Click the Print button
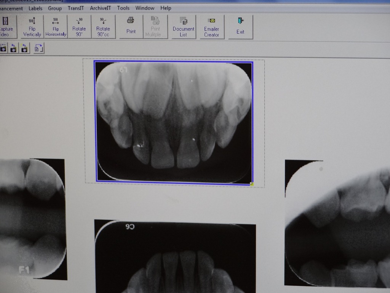Viewport: 390px width, 293px height. tap(131, 27)
